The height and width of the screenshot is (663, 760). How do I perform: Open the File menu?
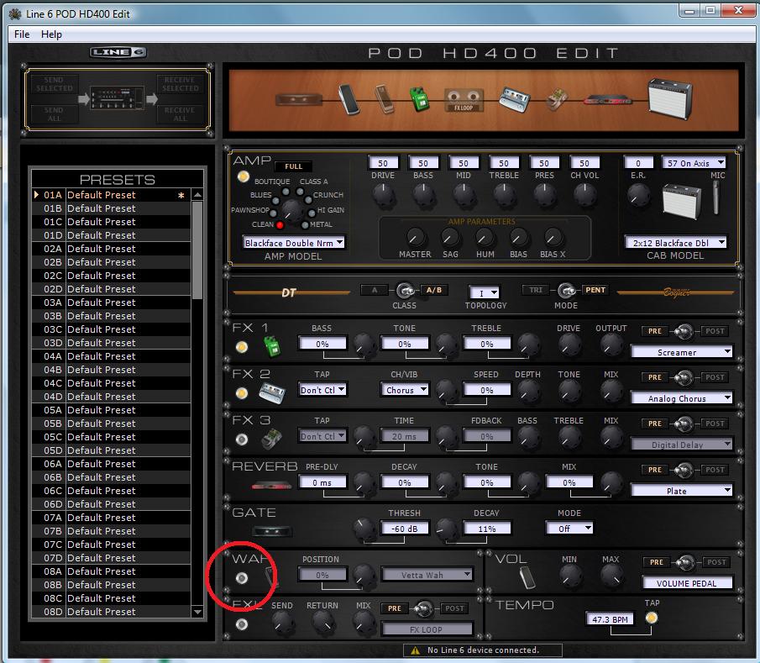tap(22, 34)
